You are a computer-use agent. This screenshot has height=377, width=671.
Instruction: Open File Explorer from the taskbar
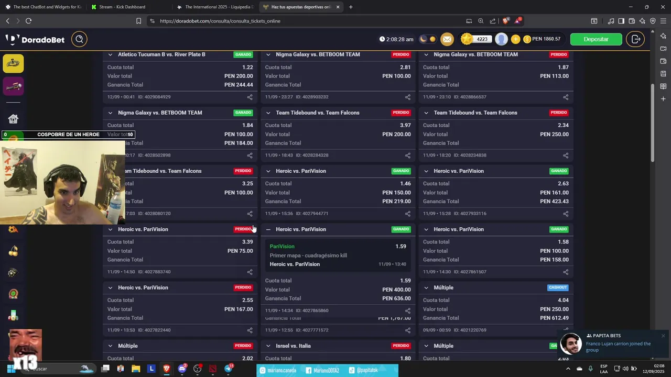(136, 369)
